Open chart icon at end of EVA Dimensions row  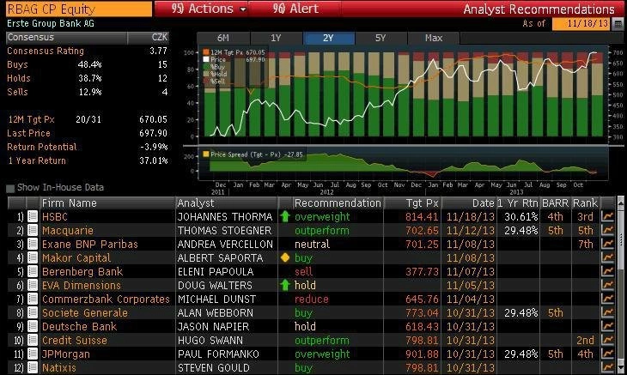pyautogui.click(x=607, y=285)
